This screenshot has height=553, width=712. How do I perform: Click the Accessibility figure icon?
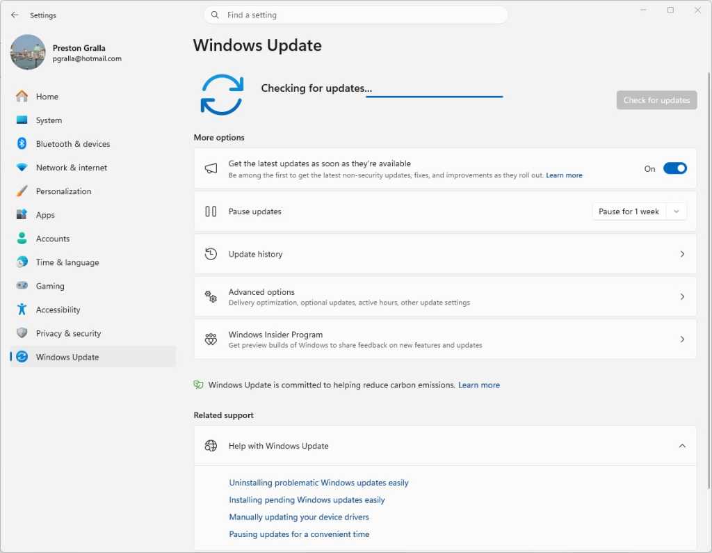click(22, 310)
